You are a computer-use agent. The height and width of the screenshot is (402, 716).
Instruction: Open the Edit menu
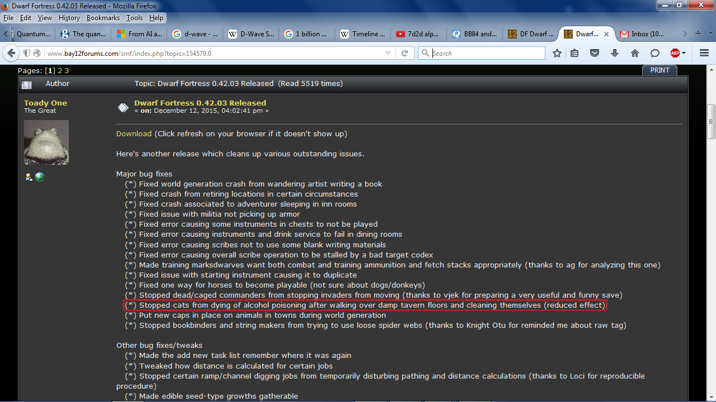pyautogui.click(x=25, y=18)
